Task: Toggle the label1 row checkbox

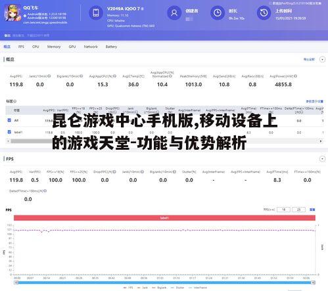Action: pos(9,132)
